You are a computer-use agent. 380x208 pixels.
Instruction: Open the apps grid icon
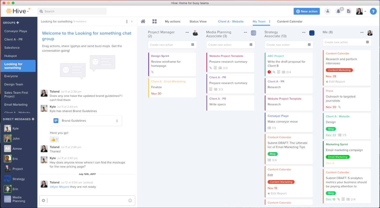click(x=154, y=21)
